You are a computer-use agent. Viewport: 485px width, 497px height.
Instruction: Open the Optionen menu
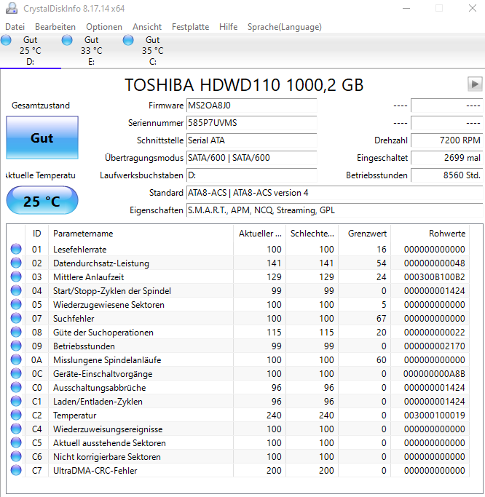tap(104, 27)
